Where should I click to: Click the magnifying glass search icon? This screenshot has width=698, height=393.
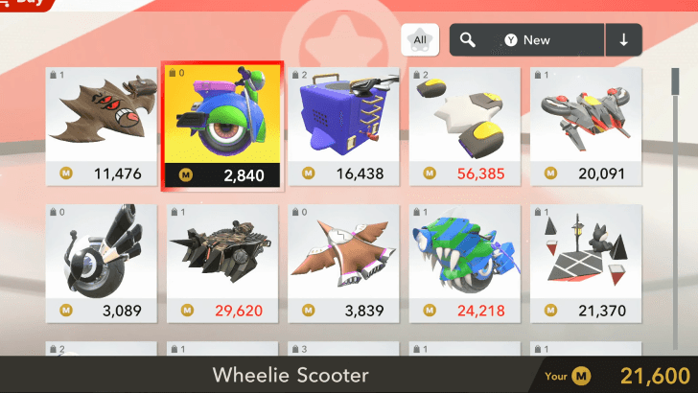pos(468,40)
